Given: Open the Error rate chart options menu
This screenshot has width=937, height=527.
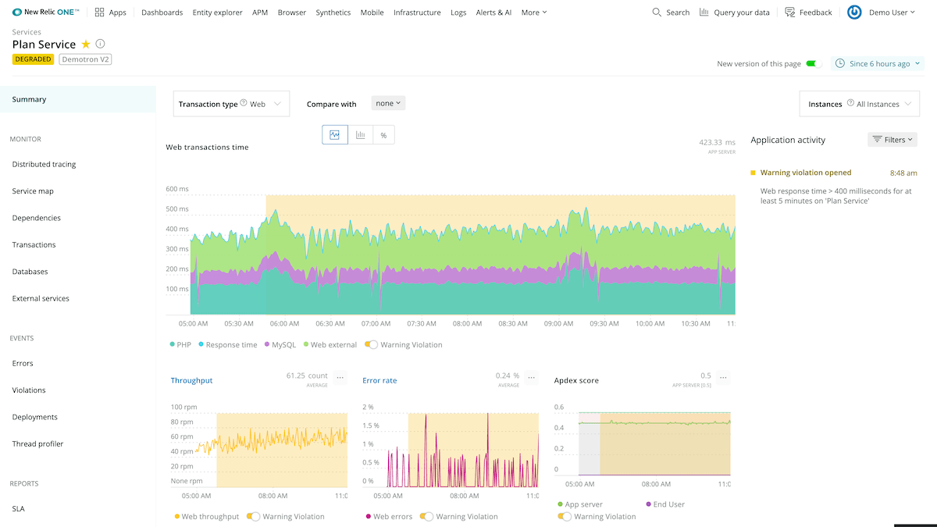Looking at the screenshot, I should tap(531, 377).
